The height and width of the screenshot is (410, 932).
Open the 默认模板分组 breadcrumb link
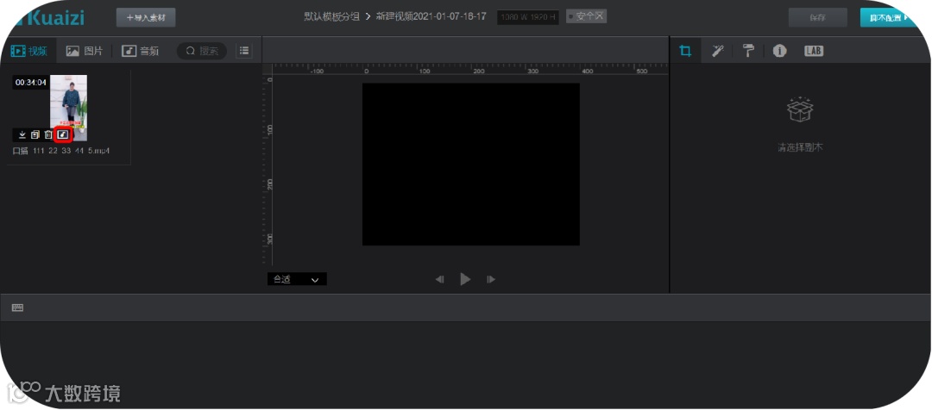pos(331,16)
